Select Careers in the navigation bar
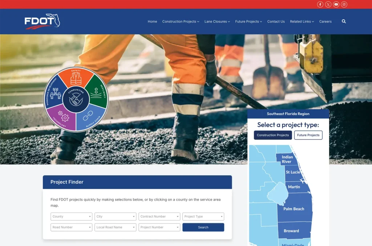This screenshot has width=372, height=246. [x=325, y=21]
